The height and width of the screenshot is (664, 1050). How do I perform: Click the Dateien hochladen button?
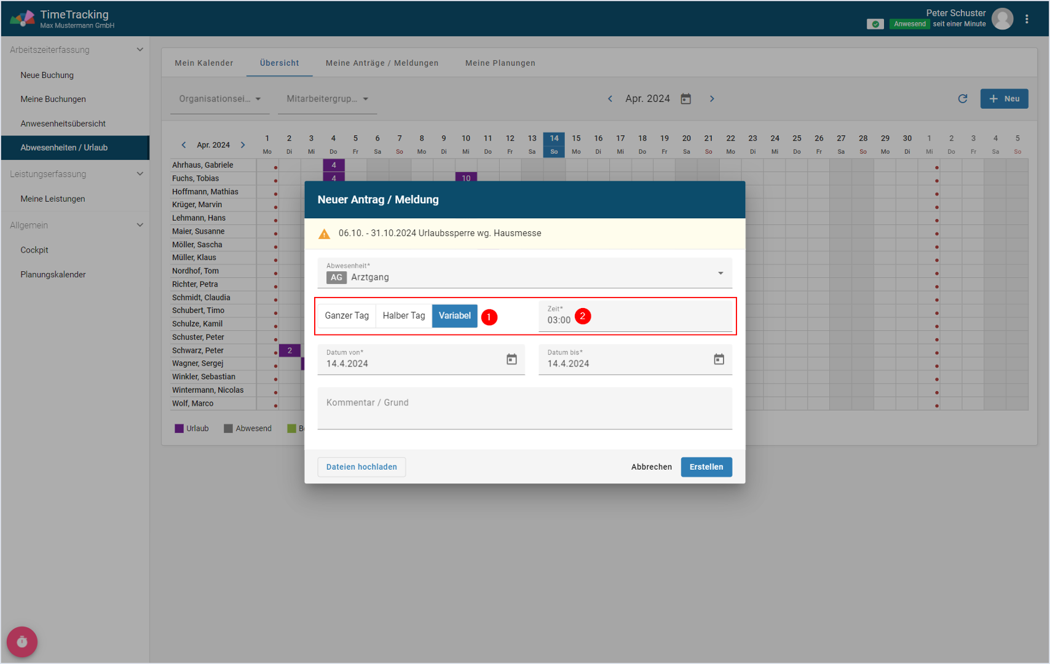click(361, 467)
